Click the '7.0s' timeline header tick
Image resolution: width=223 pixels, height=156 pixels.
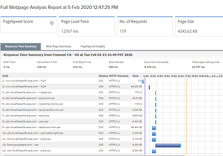pos(188,76)
